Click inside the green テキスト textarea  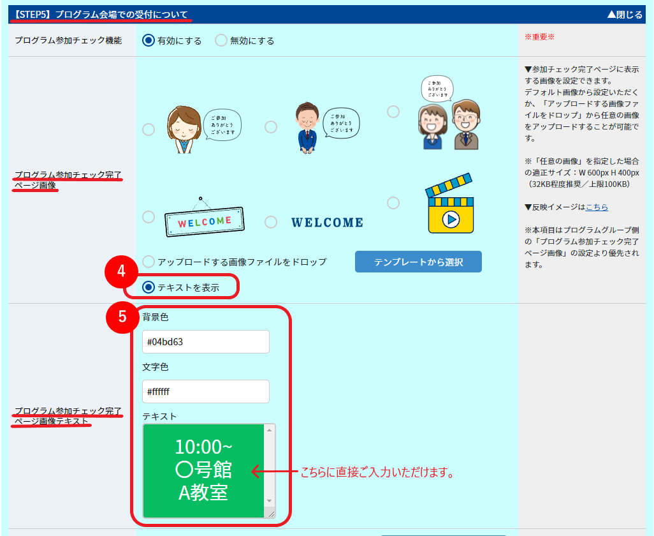203,471
